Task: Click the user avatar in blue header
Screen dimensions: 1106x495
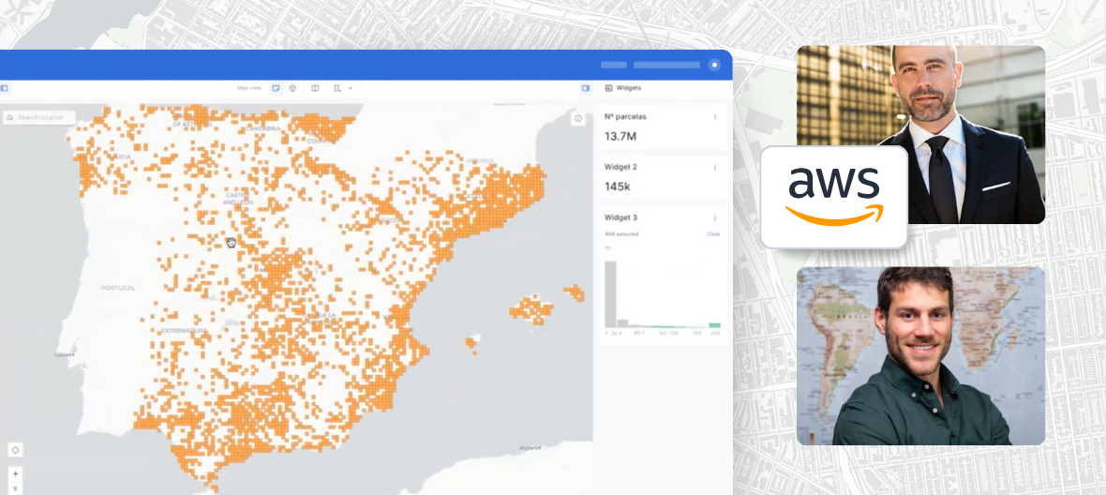Action: click(x=714, y=65)
